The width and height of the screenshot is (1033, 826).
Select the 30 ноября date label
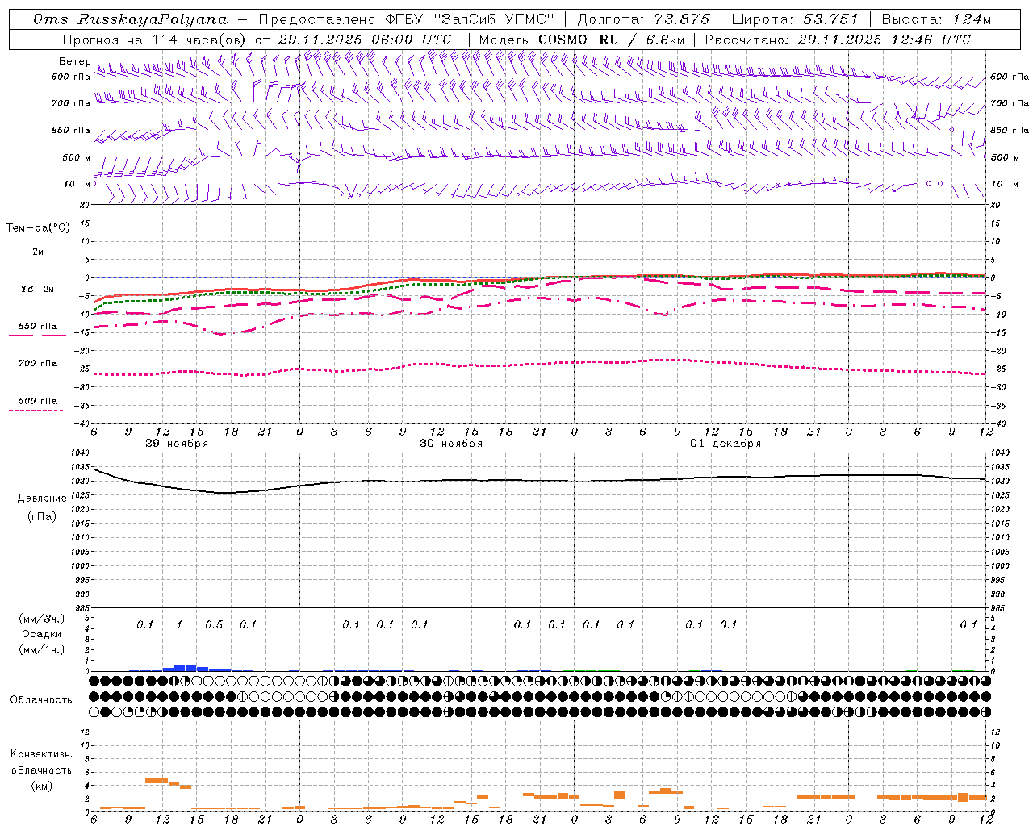(451, 444)
